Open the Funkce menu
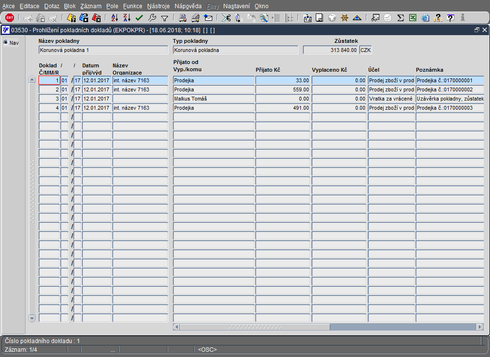The height and width of the screenshot is (357, 490). [132, 6]
